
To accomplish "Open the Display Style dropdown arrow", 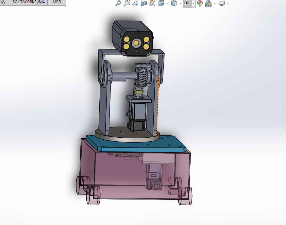I will (x=180, y=4).
